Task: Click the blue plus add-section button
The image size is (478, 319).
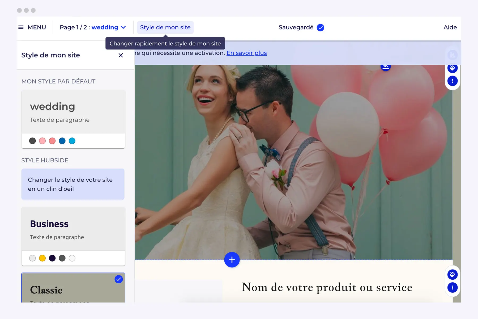Action: tap(232, 260)
